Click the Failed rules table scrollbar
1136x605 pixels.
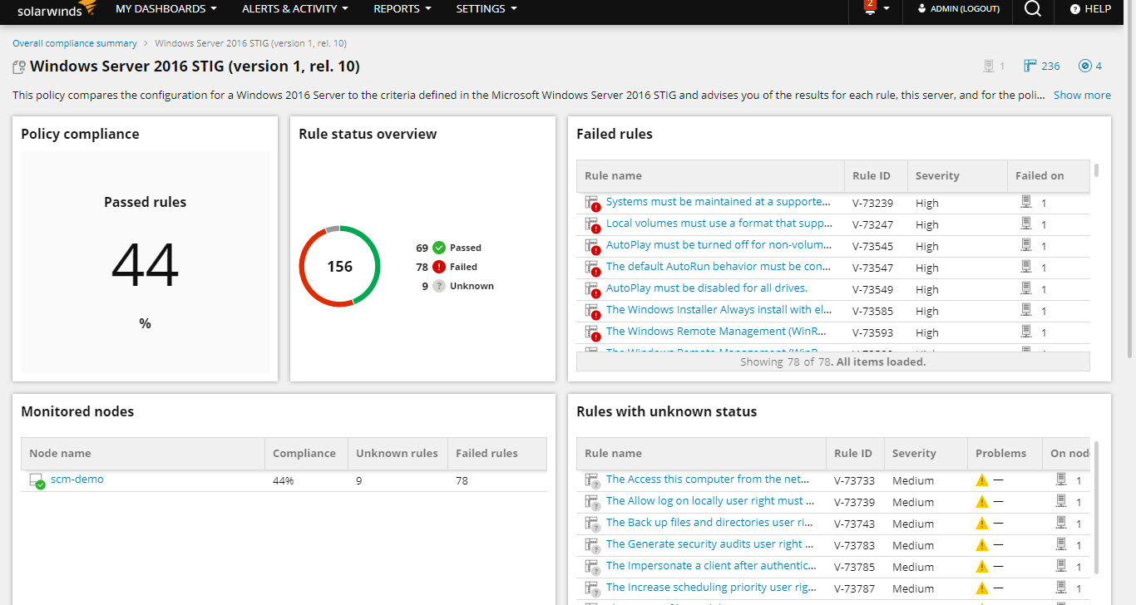1096,170
